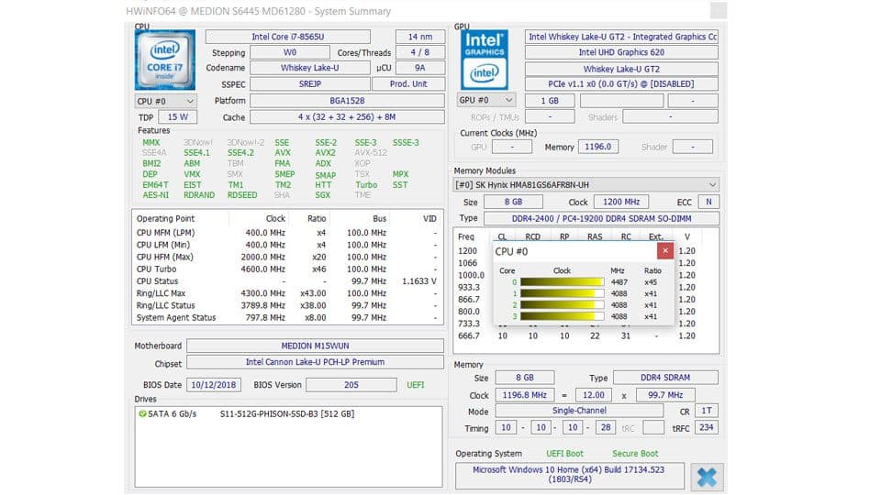Click the AVX2 feature label
881x495 pixels.
click(x=325, y=153)
